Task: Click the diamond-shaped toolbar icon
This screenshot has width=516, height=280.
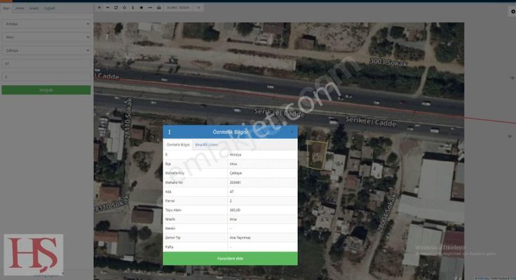Action: coord(124,7)
